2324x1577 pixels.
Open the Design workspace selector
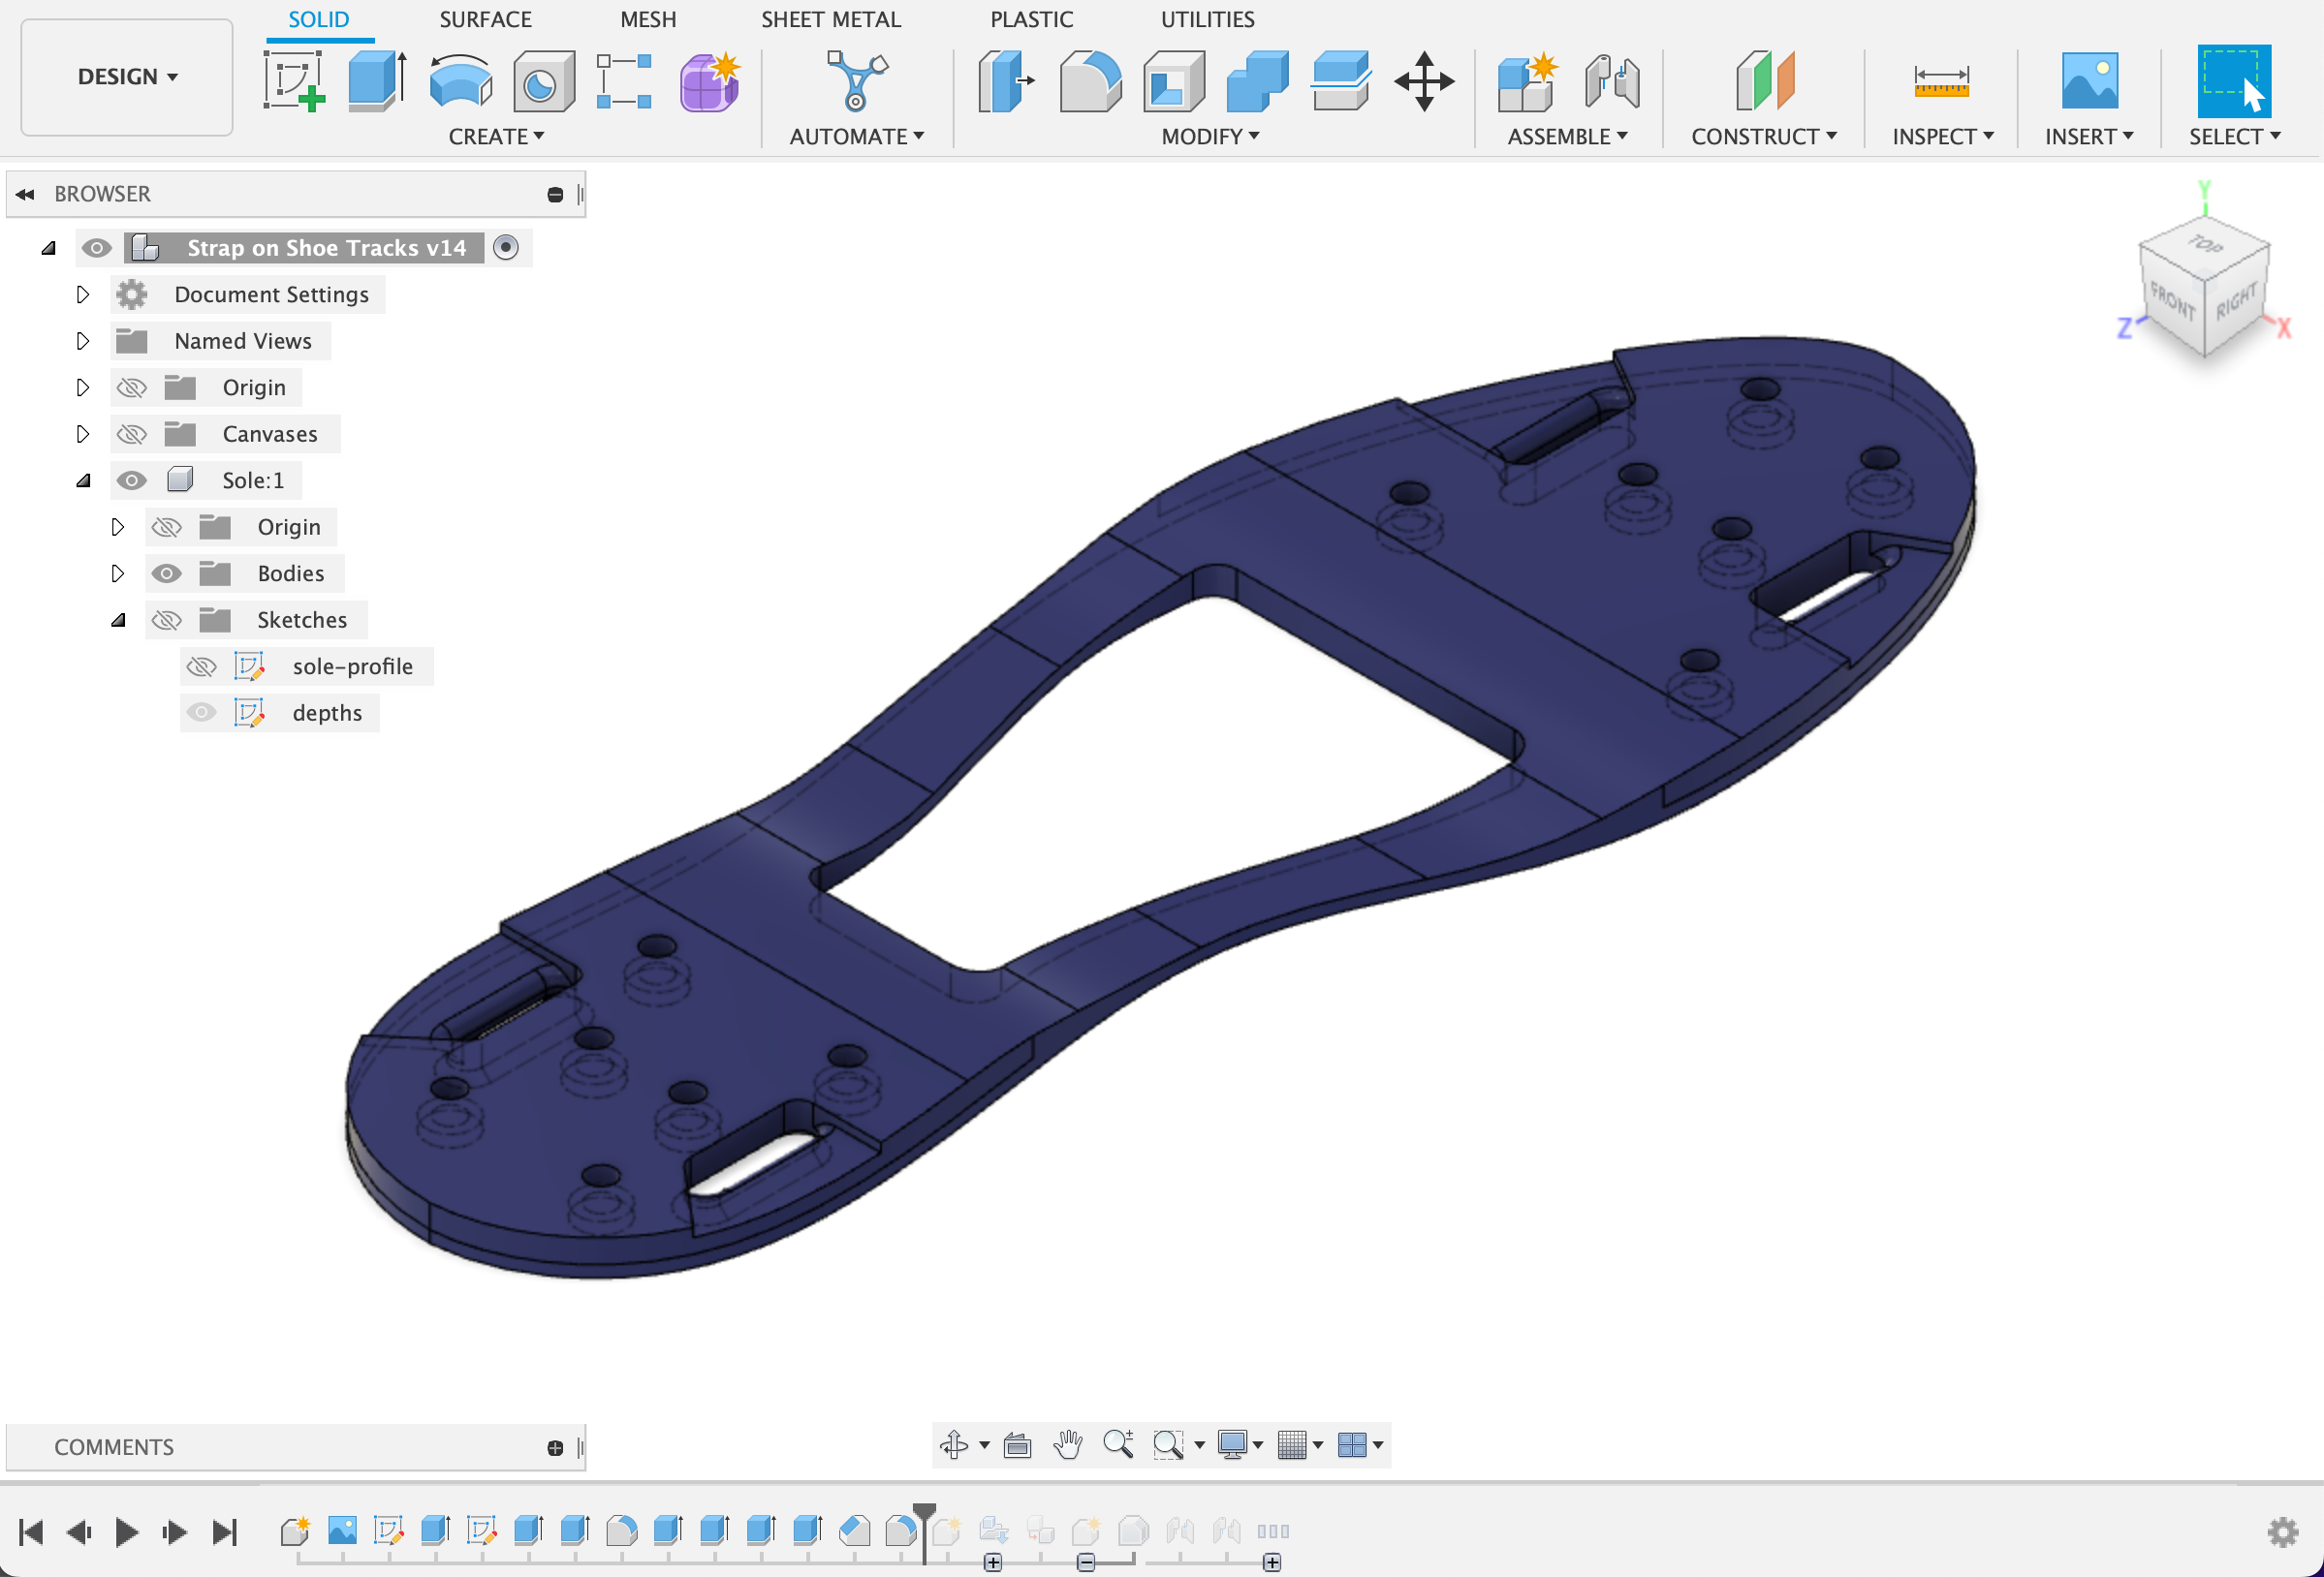tap(126, 76)
